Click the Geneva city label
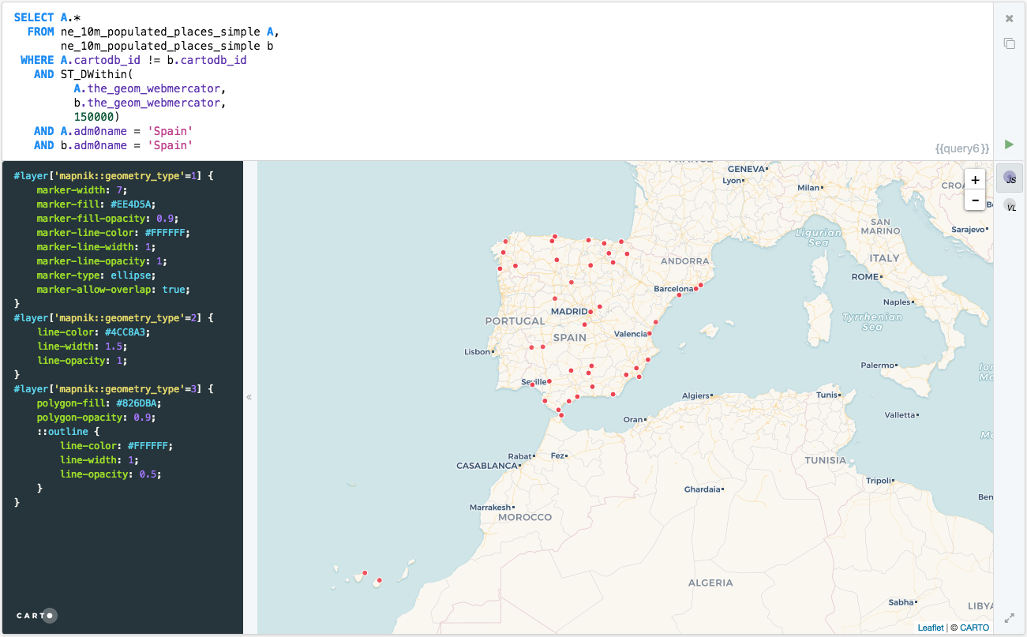Image resolution: width=1027 pixels, height=637 pixels. coord(746,169)
